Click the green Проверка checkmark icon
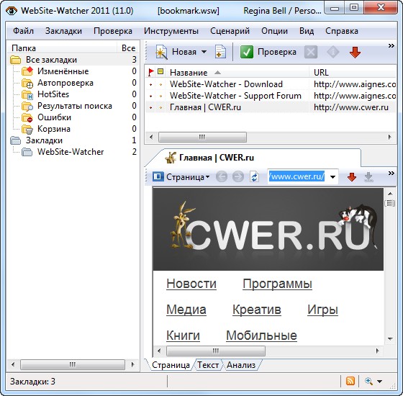Screen dimensions: 403x396 click(247, 52)
